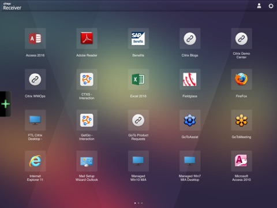Image resolution: width=277 pixels, height=208 pixels.
Task: Click the "GetGo - Interaction" label
Action: pos(87,137)
